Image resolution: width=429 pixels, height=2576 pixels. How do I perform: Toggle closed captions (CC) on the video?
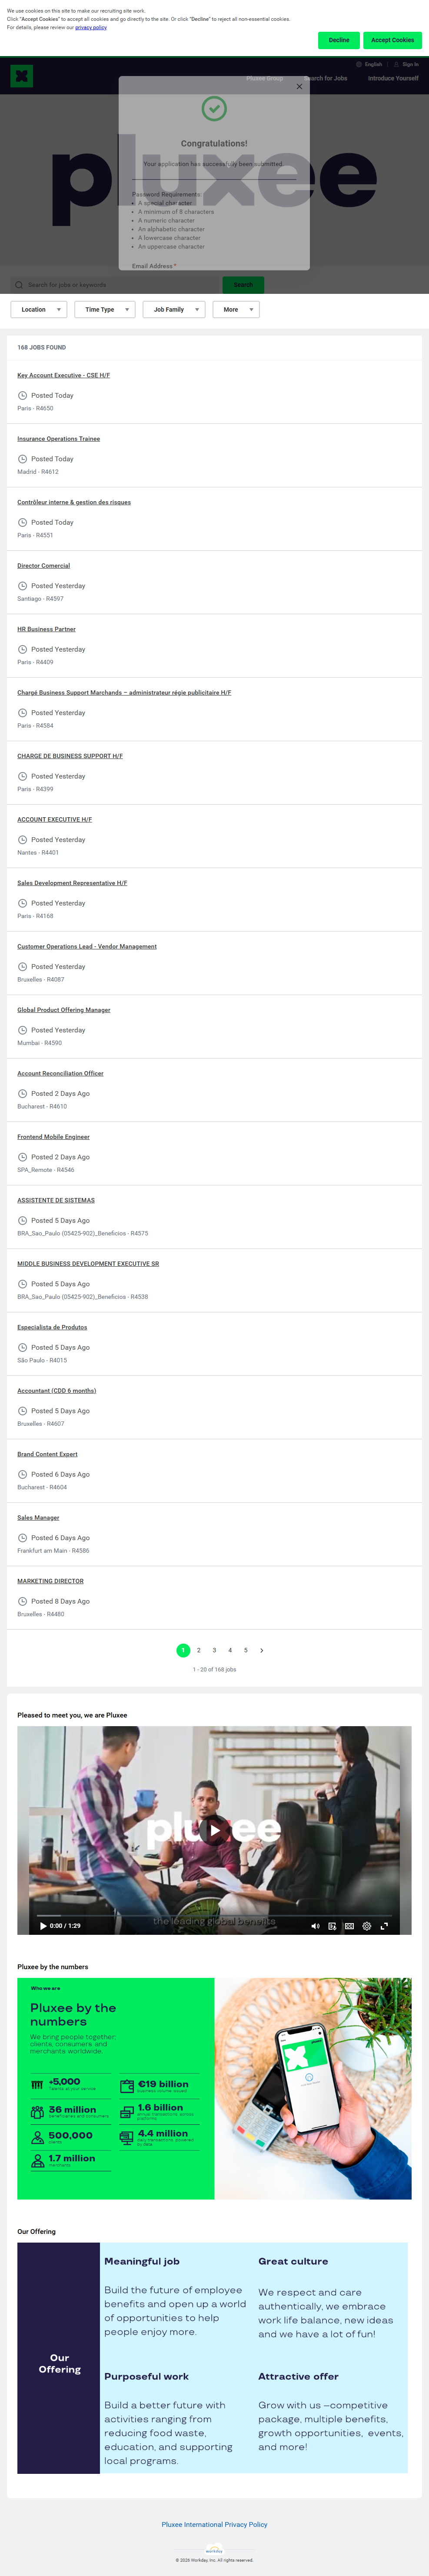[349, 1925]
